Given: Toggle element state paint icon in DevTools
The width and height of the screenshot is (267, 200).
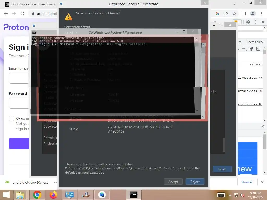Looking at the screenshot, I should point(251,49).
